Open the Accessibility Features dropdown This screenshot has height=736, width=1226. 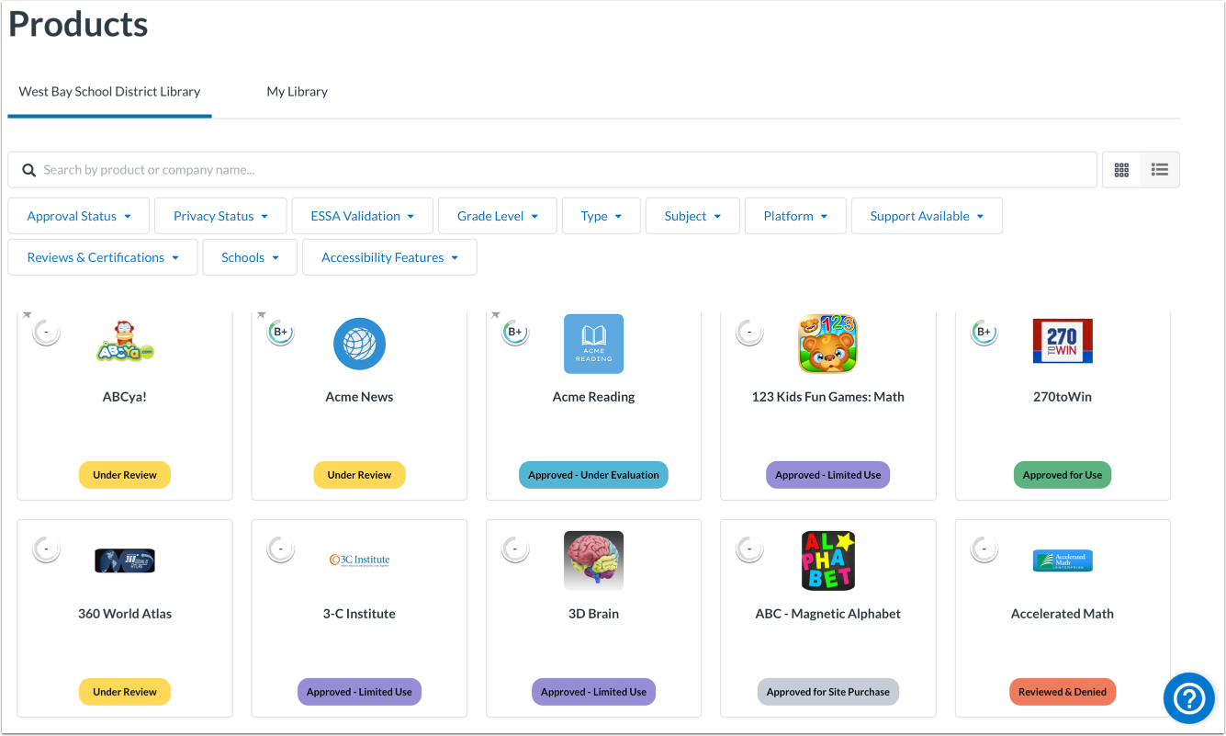click(x=389, y=257)
